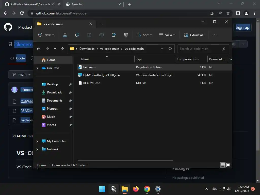The width and height of the screenshot is (260, 195).
Task: Launch Firefox from the taskbar
Action: point(136,189)
